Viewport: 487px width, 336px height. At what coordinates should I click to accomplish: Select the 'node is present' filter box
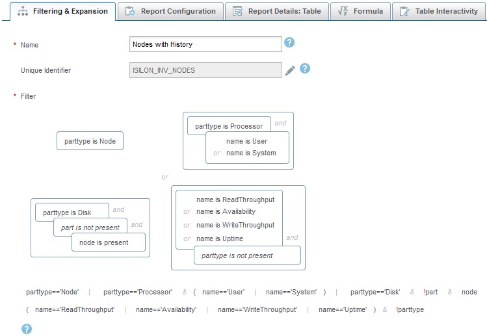(x=109, y=242)
